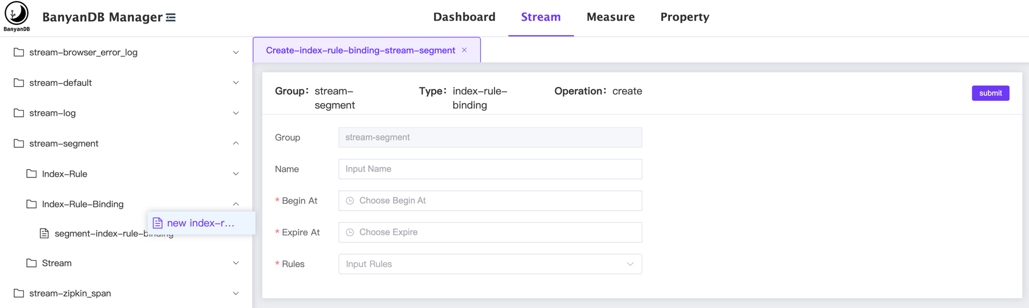Screen dimensions: 1029x308
Task: Click the stream-zipkin_span folder icon
Action: coord(19,293)
